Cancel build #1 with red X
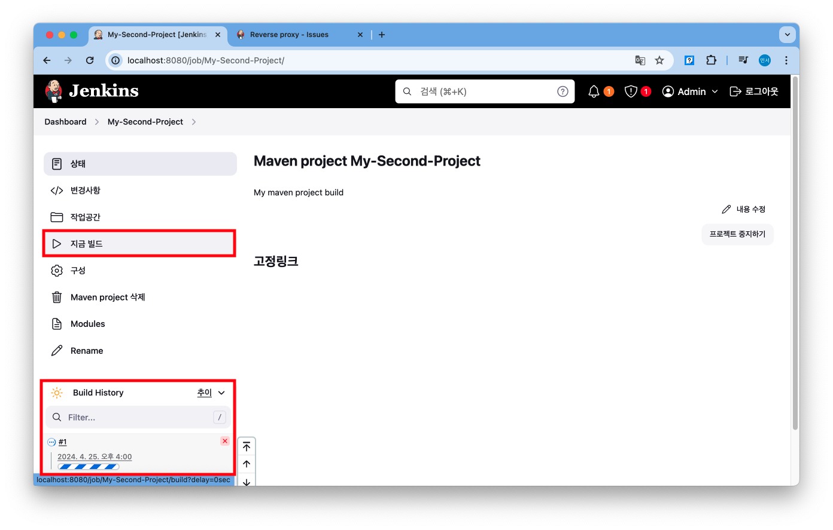This screenshot has width=833, height=530. point(225,441)
